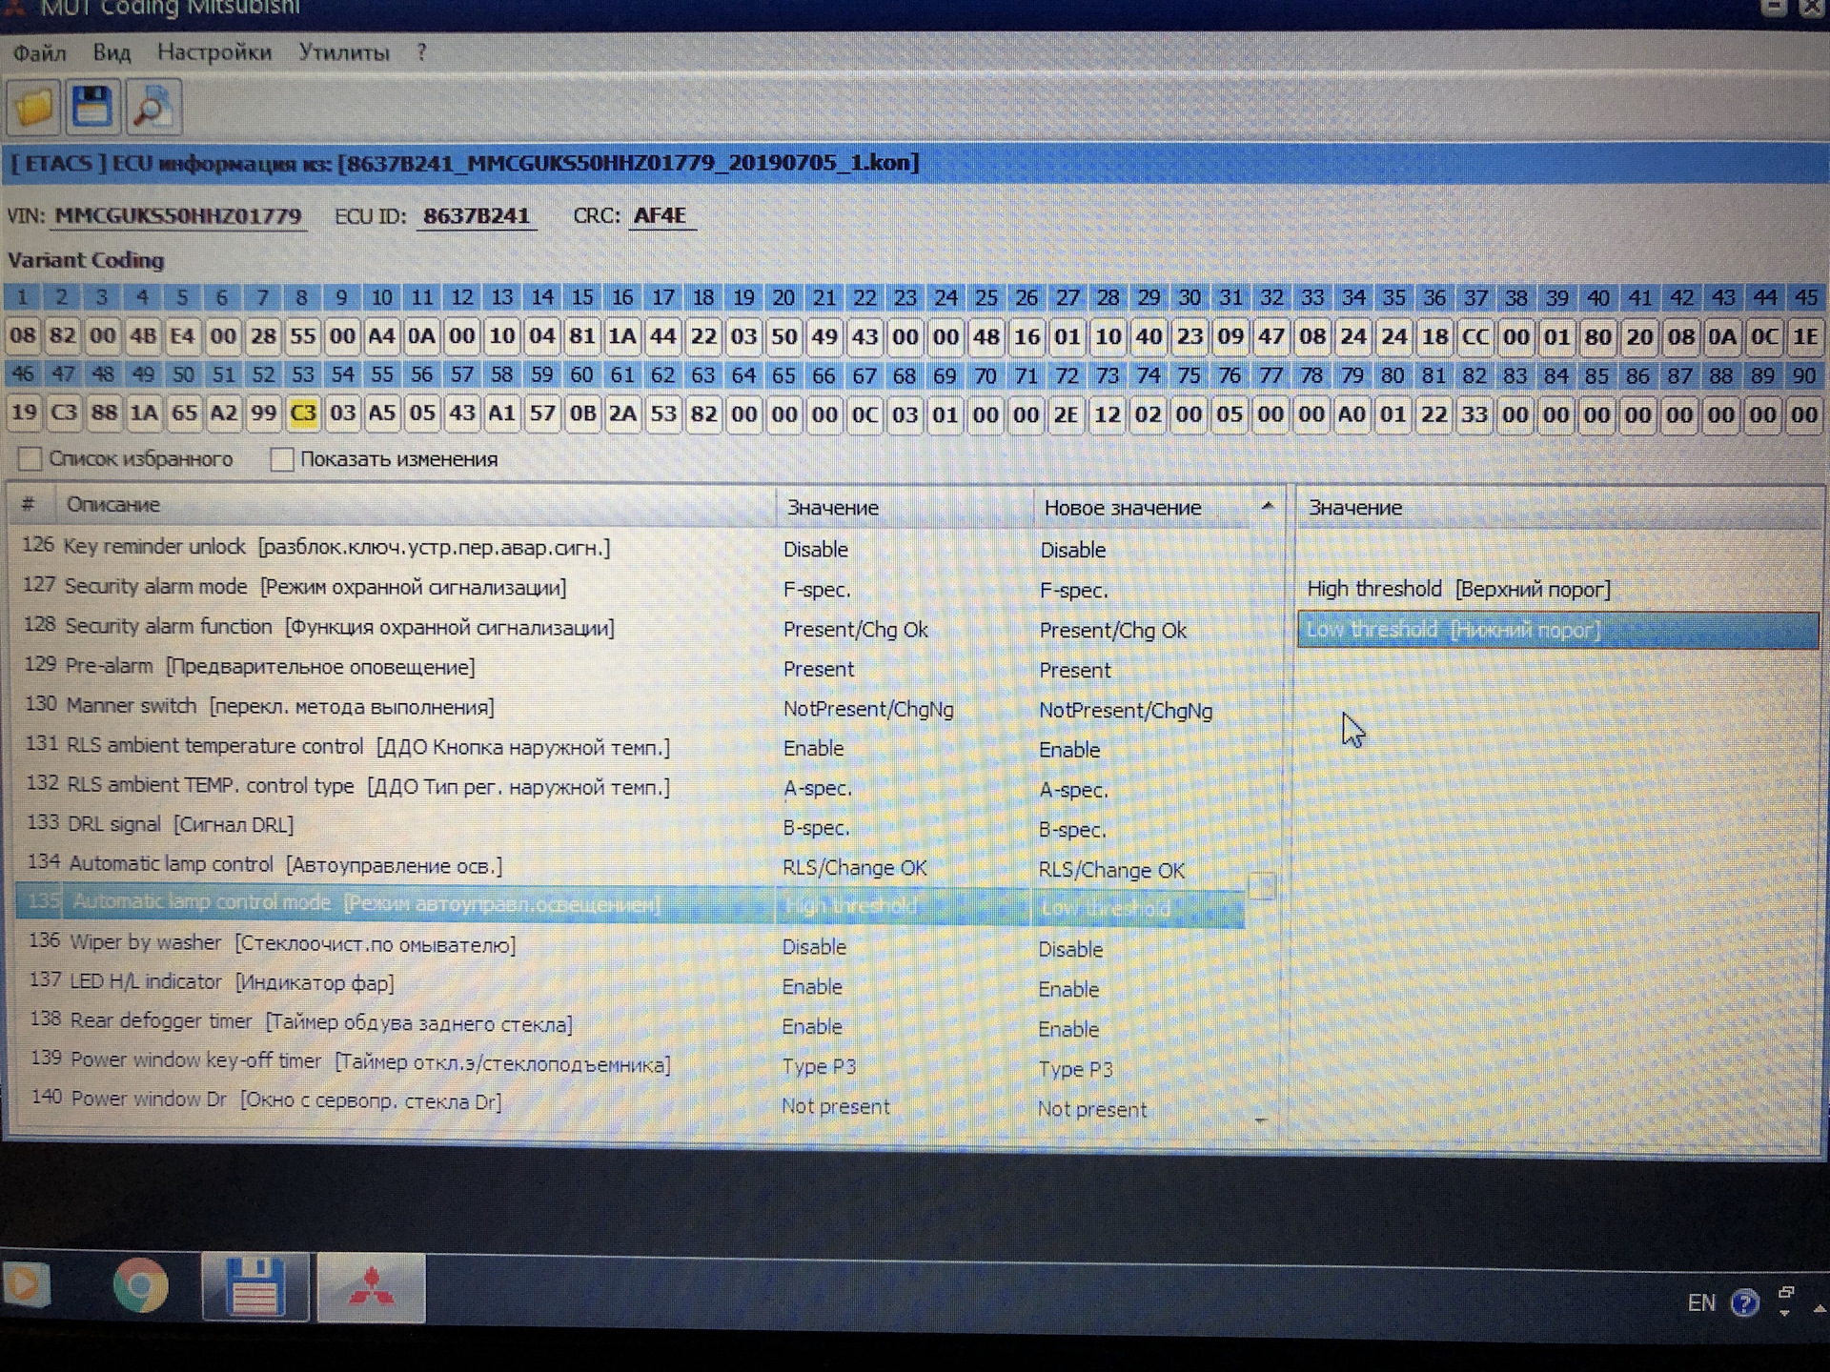1830x1372 pixels.
Task: Click left Значение column header
Action: [905, 507]
